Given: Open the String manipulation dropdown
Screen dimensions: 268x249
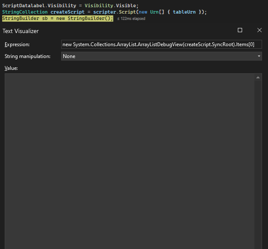Looking at the screenshot, I should pos(161,56).
